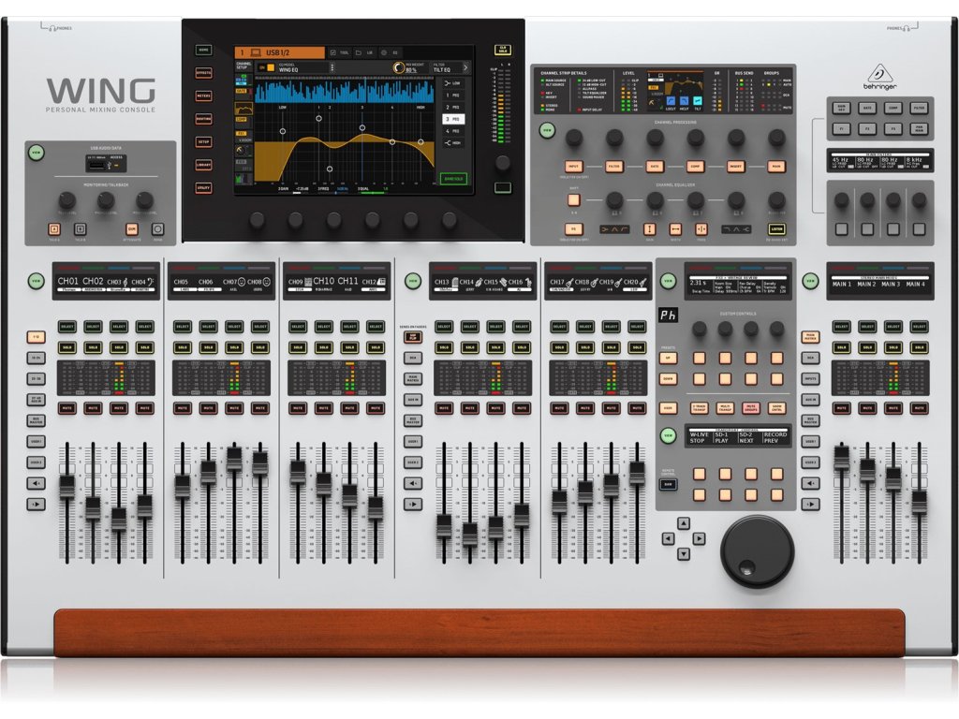
Task: Select channel CH10
Action: (323, 327)
